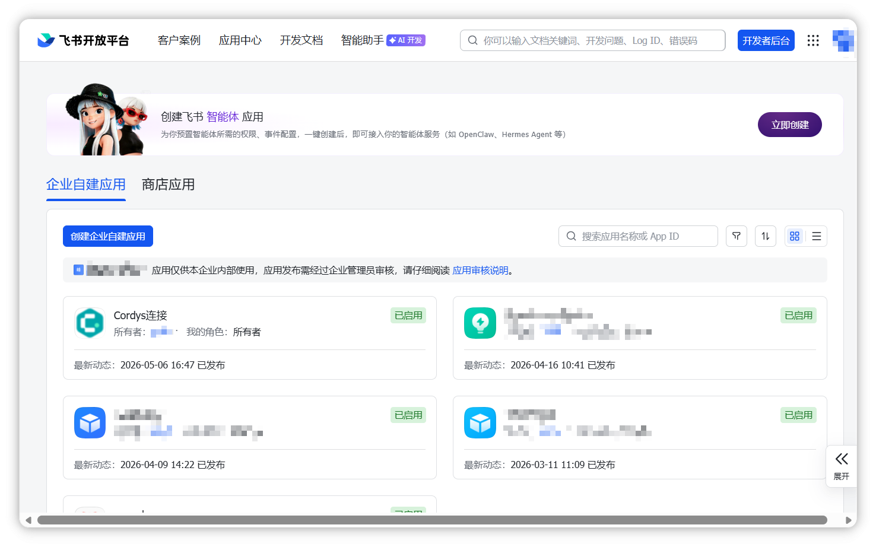Click the 开发者后台 button

click(766, 40)
